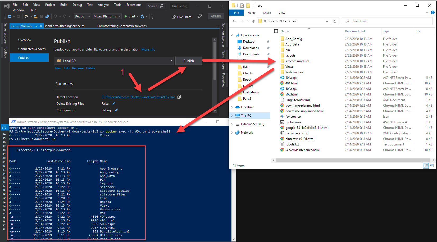Open the Extensions menu
The width and height of the screenshot is (437, 242).
click(x=134, y=5)
